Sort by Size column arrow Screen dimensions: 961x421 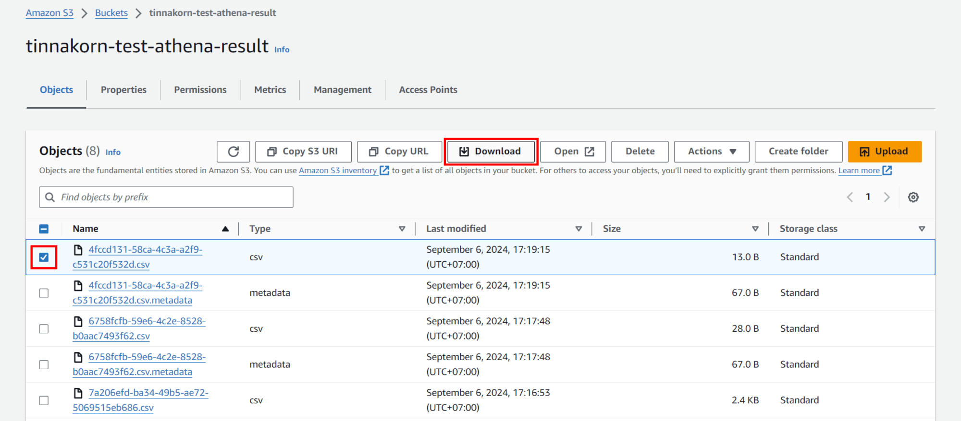click(755, 229)
